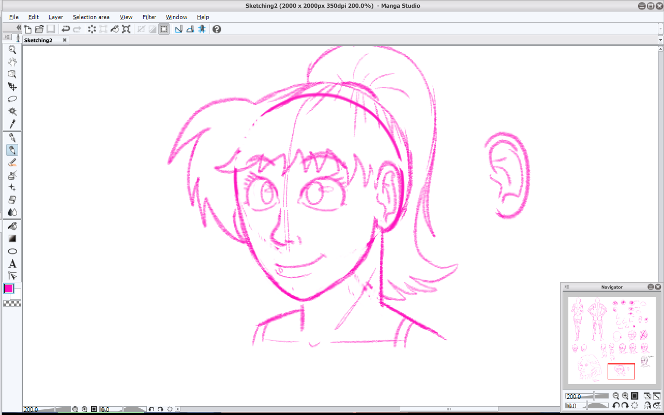Open the Navigator panel menu

(x=567, y=287)
